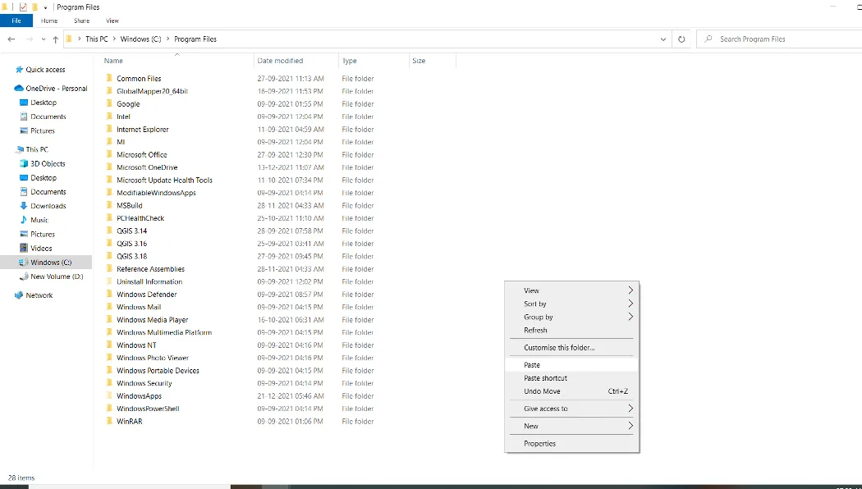
Task: Click the Back navigation arrow
Action: (11, 39)
